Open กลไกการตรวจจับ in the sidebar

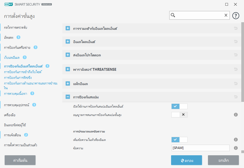(15, 28)
